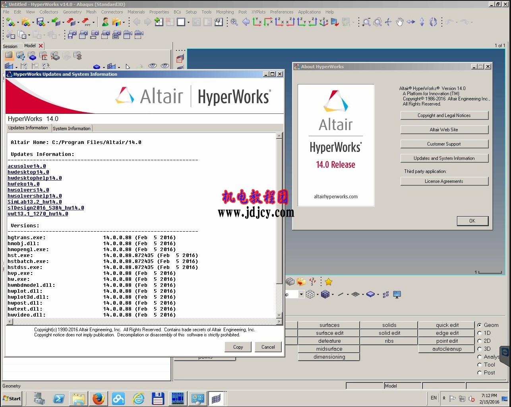Click the monitor visualization icon in display toolbar
Image resolution: width=511 pixels, height=407 pixels.
click(397, 294)
